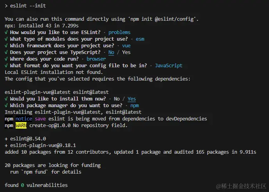Screen dimensions: 269x192
Task: Click the 'browser' answer value
Action: click(96, 59)
